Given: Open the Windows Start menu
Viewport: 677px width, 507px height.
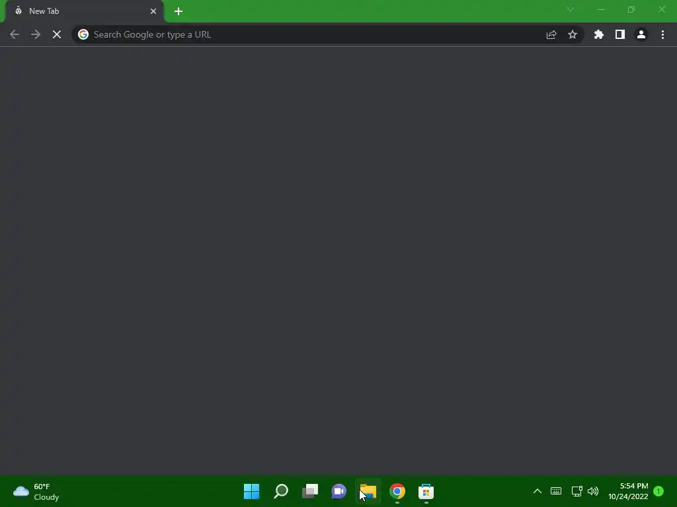Looking at the screenshot, I should tap(252, 491).
